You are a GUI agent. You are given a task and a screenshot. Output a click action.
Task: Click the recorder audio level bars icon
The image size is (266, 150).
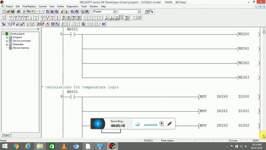click(x=138, y=124)
